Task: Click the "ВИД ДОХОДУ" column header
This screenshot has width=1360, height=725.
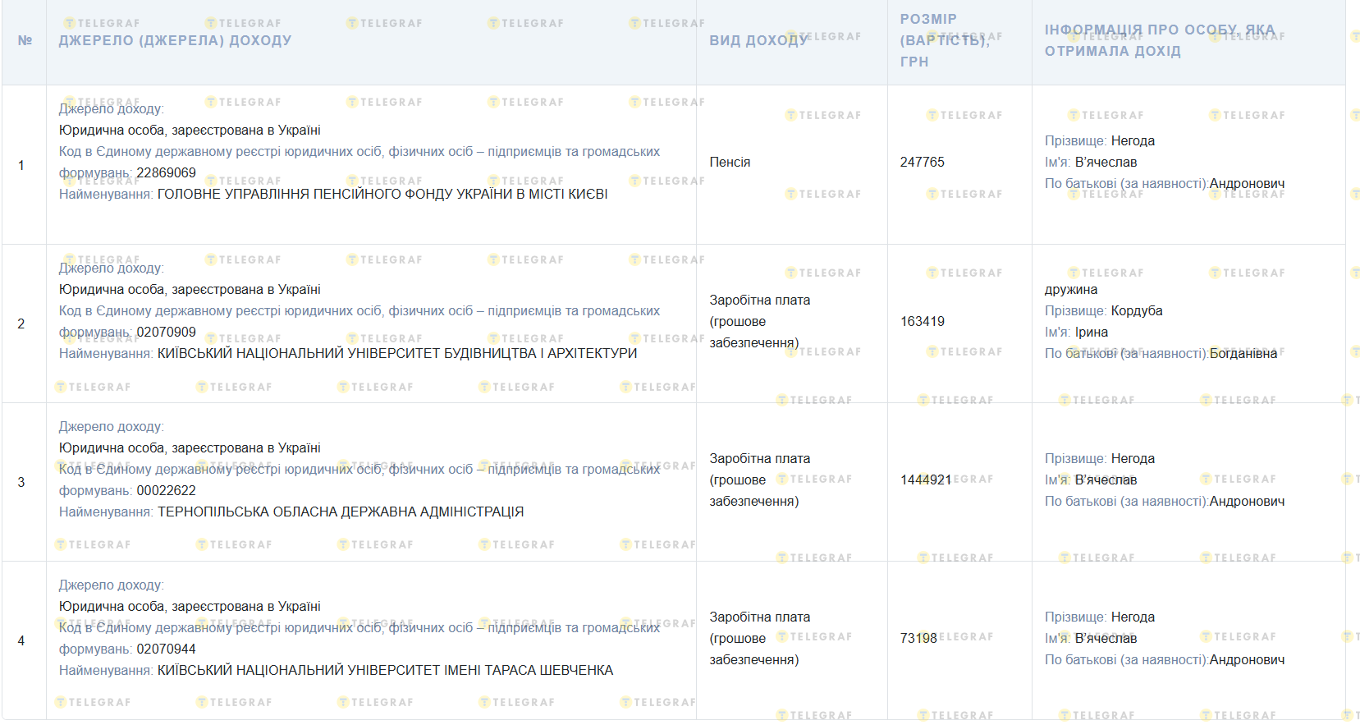Action: click(758, 40)
